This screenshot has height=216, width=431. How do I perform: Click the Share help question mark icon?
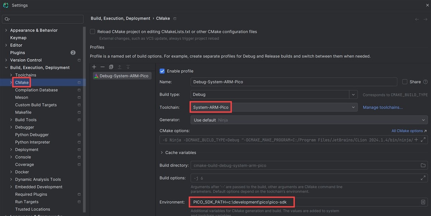426,82
